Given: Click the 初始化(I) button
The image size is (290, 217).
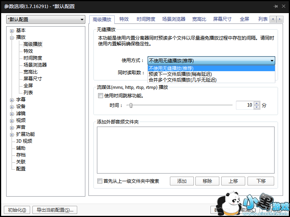Looking at the screenshot, I should (17, 210).
